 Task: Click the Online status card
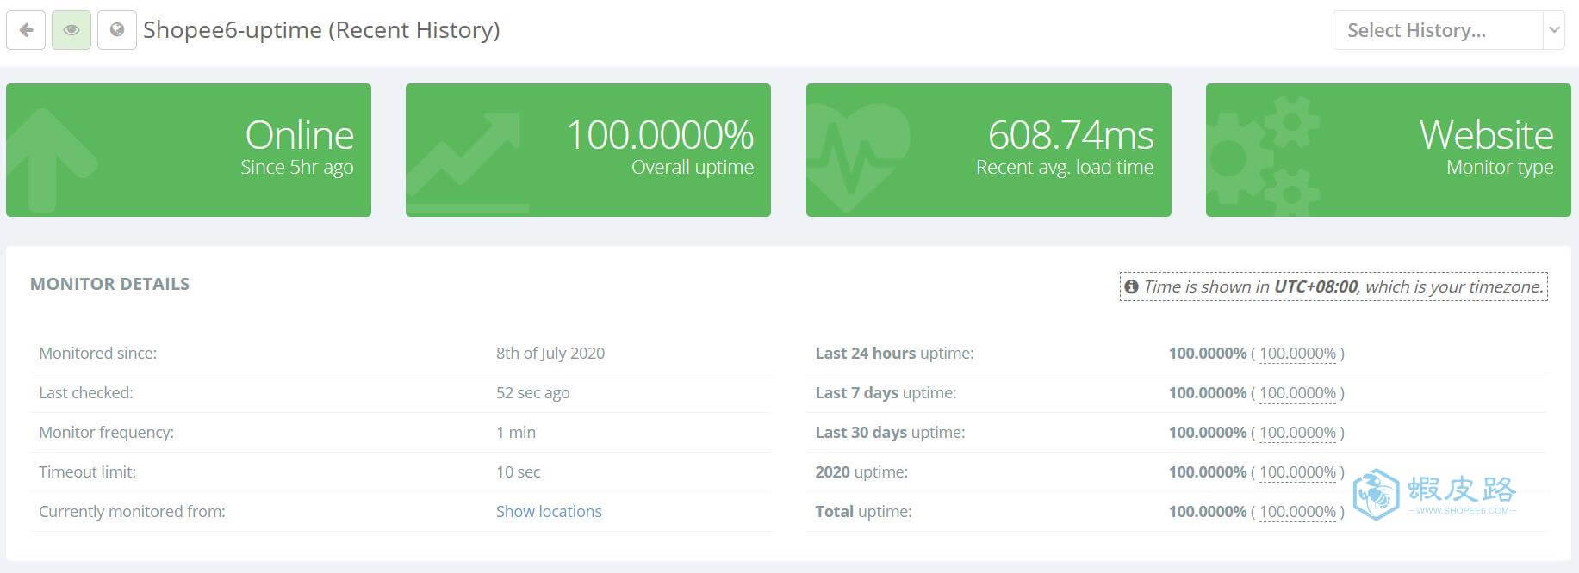(x=189, y=150)
